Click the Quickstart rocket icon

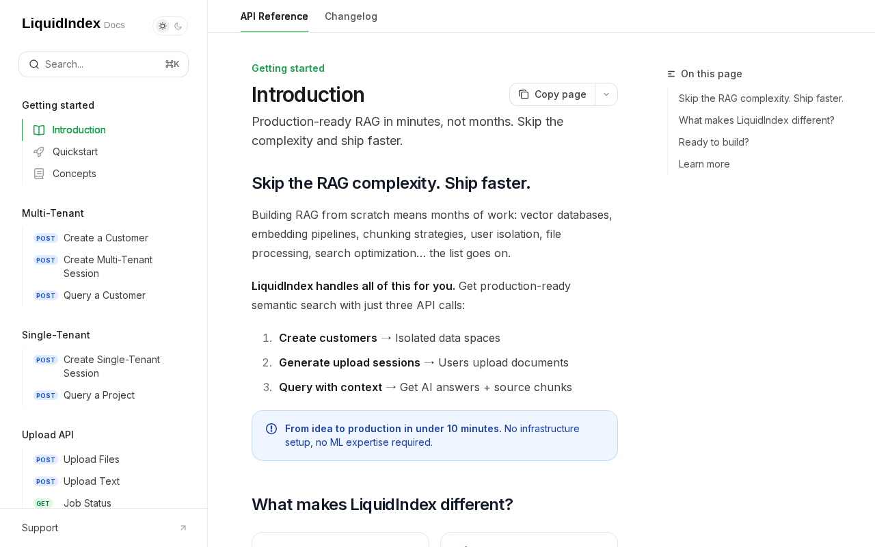tap(39, 152)
